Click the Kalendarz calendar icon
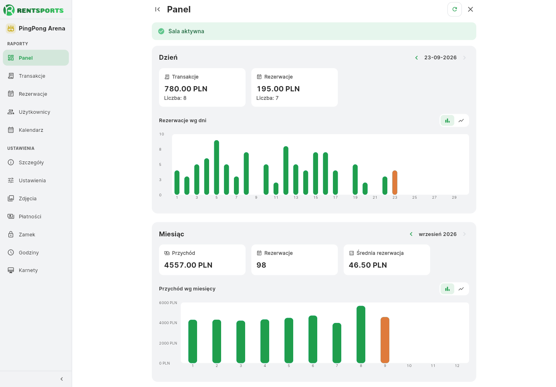556x387 pixels. click(11, 130)
